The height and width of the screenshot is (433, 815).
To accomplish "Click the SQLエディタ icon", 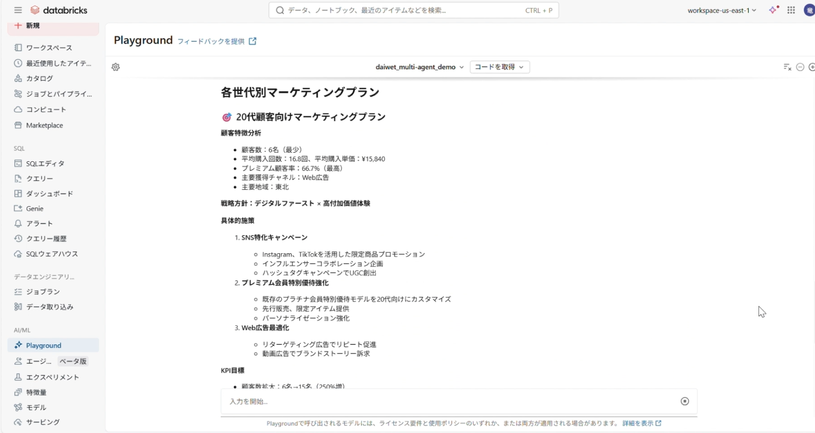I will 18,164.
